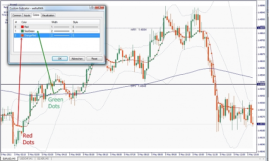This screenshot has height=161, width=269.
Task: Close the Custom Indicator wellxAMA dialog
Action: tap(99, 7)
